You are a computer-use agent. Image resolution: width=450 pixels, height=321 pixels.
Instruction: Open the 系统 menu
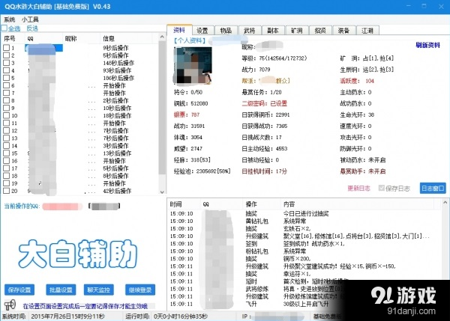coord(10,19)
